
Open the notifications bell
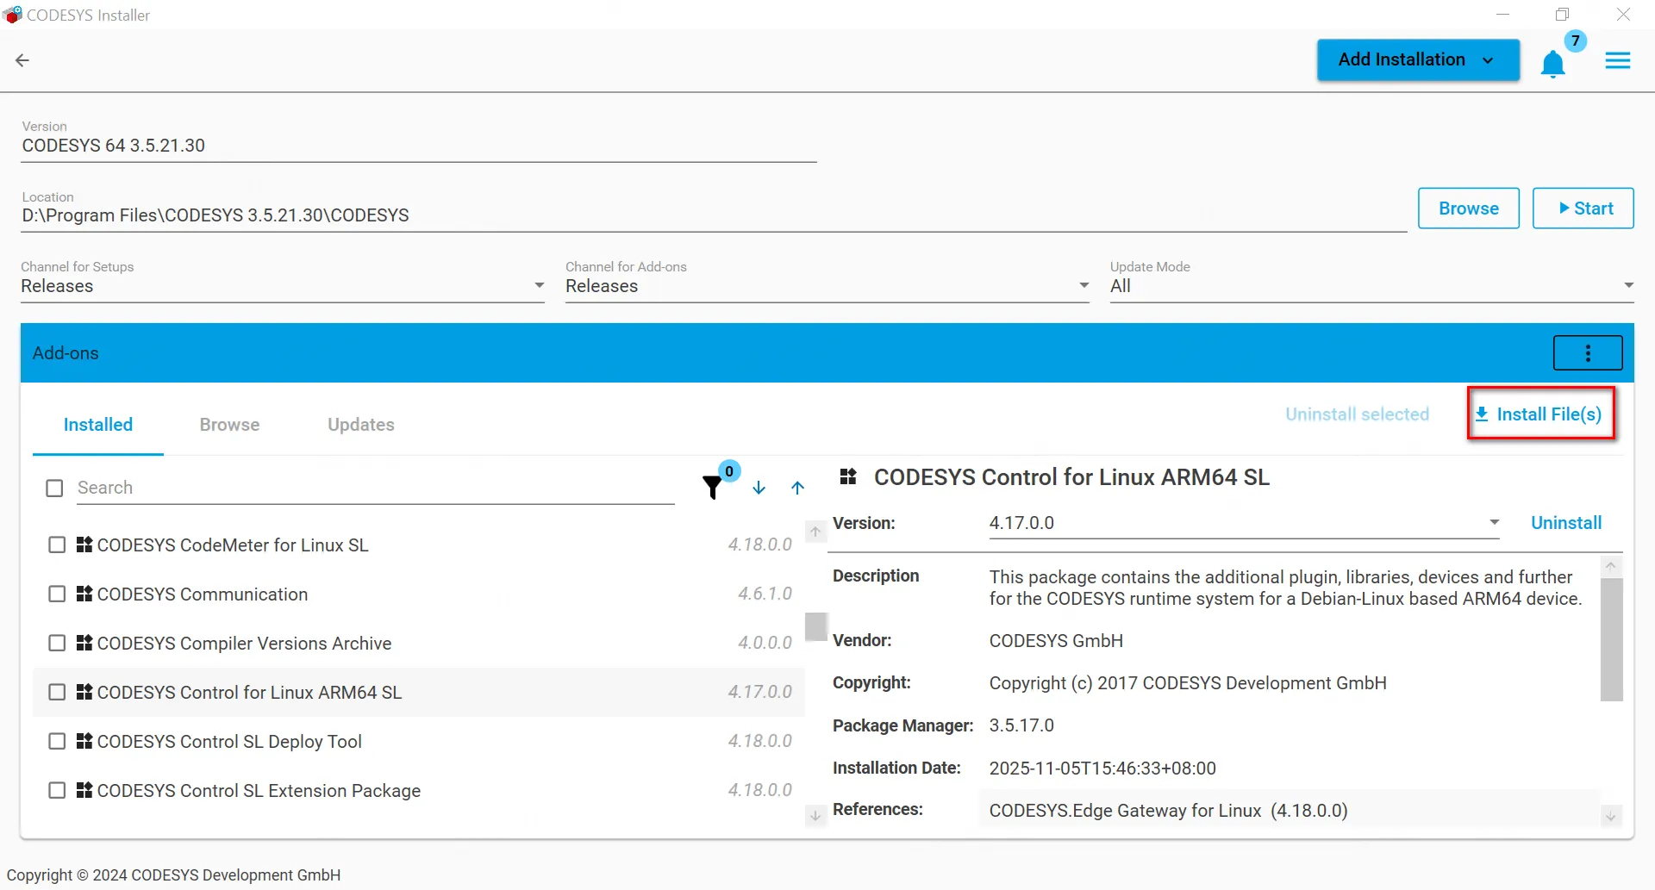pos(1552,64)
